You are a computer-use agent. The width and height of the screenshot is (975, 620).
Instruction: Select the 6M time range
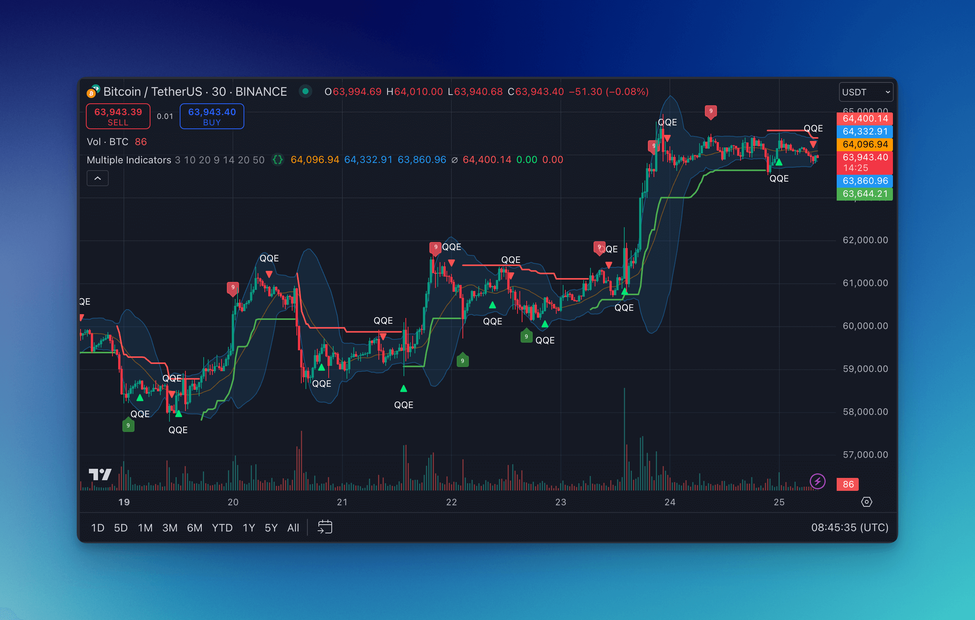[194, 528]
